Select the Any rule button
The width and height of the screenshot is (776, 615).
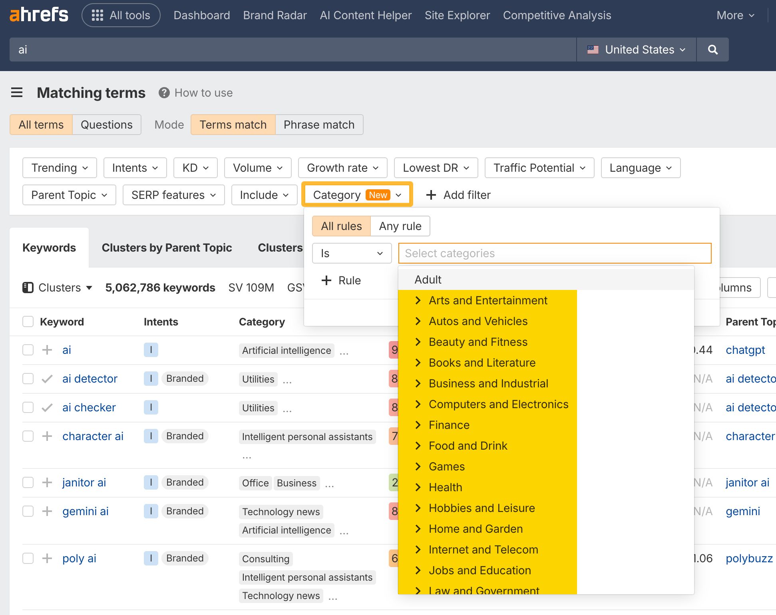coord(400,226)
